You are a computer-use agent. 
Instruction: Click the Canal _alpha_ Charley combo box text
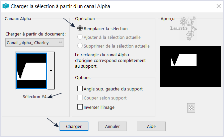(28, 43)
